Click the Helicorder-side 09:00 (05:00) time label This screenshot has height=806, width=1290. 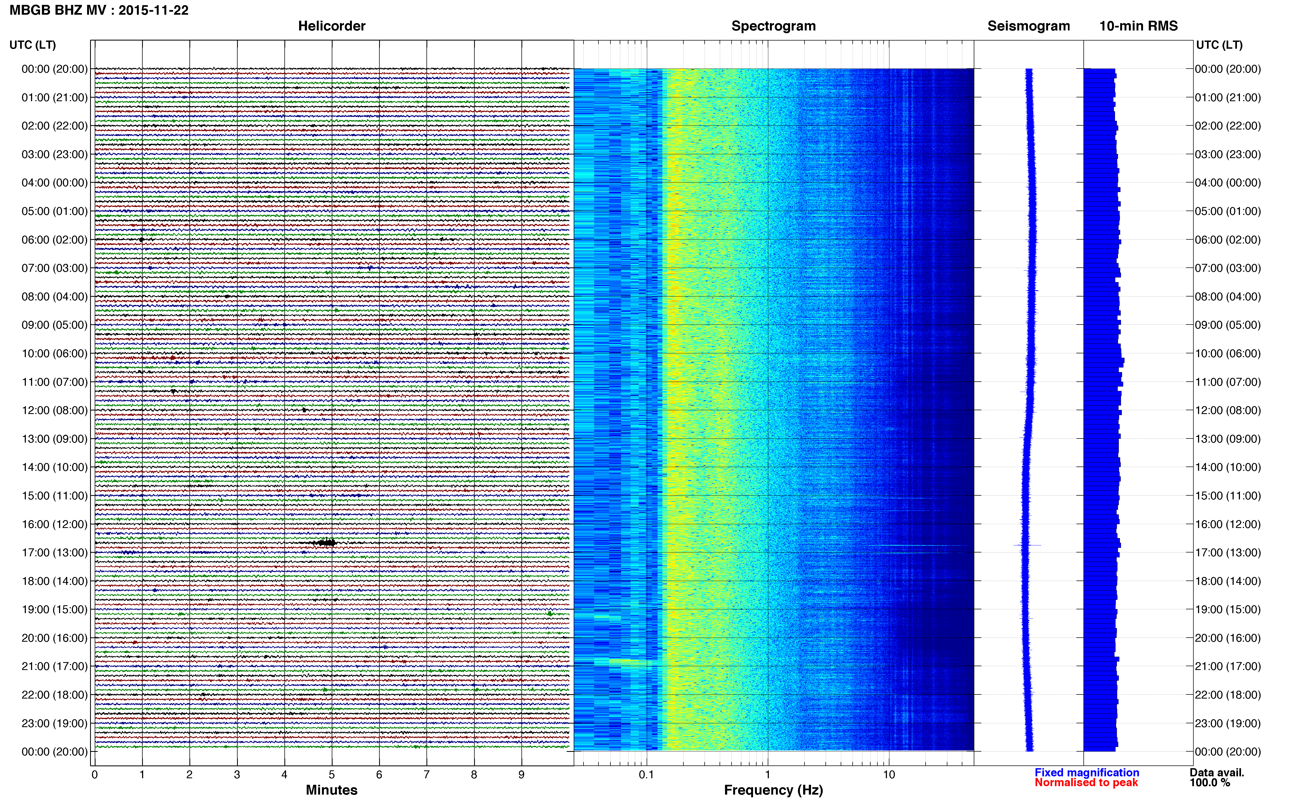[54, 325]
